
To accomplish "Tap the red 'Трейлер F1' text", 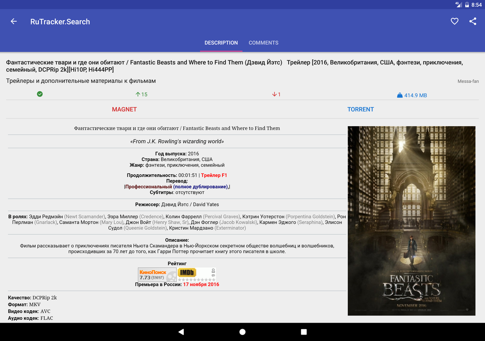I will pos(214,175).
